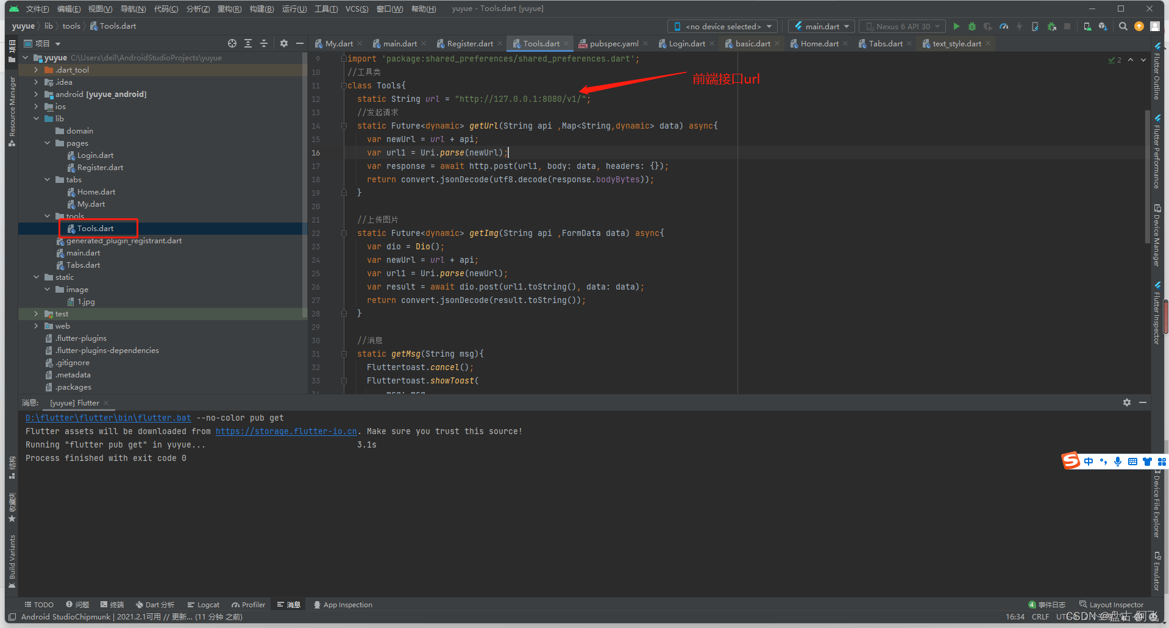Toggle voice input microphone in Sogou toolbar
This screenshot has height=628, width=1169.
point(1118,461)
